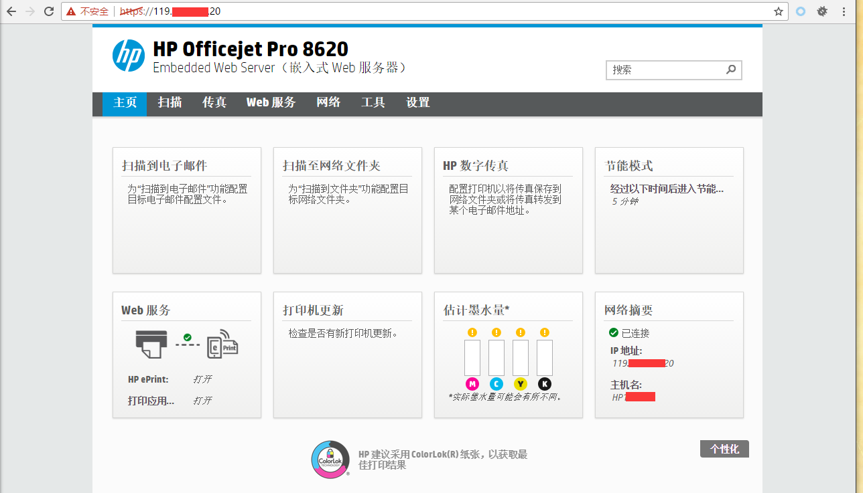Reload the page

pos(49,11)
